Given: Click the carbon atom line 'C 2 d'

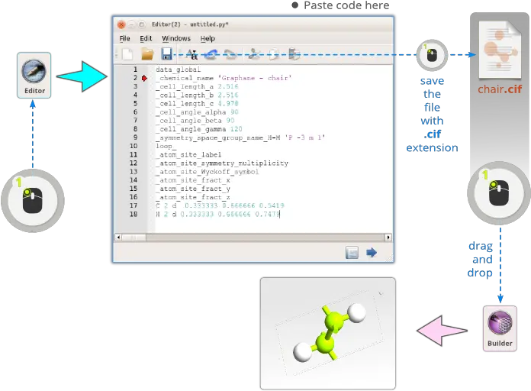Looking at the screenshot, I should 220,205.
